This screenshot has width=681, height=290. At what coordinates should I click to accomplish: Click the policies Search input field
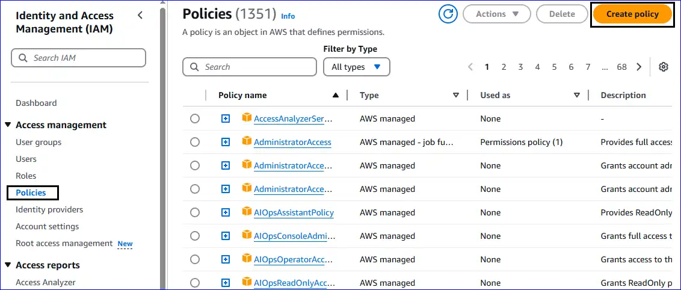[x=250, y=67]
